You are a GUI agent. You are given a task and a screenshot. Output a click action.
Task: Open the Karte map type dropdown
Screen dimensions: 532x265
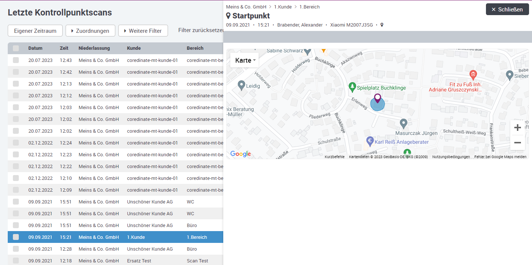(244, 60)
